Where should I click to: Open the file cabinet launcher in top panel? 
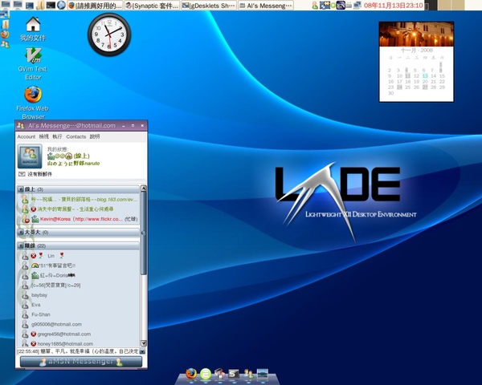[x=40, y=6]
